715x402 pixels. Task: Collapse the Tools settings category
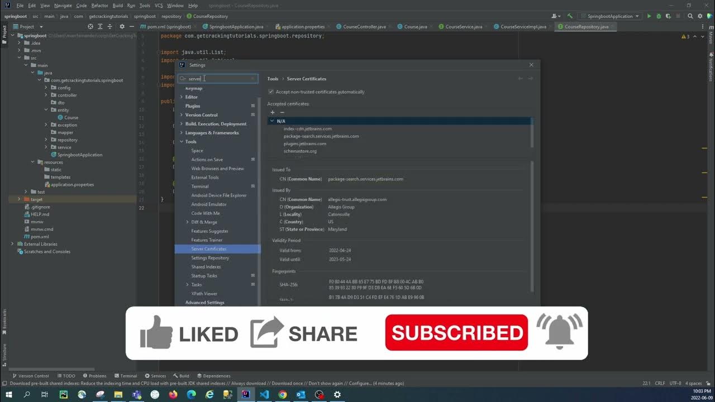tap(181, 142)
